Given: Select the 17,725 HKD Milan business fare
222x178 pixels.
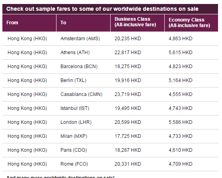Looking at the screenshot, I should pos(128,136).
